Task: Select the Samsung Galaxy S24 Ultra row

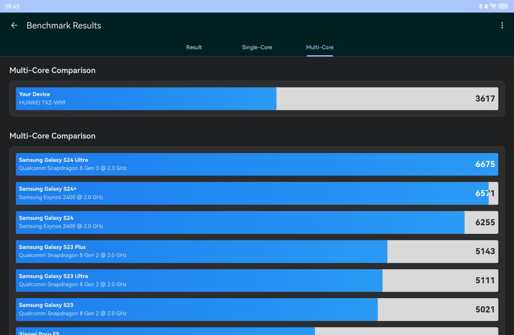Action: (257, 164)
